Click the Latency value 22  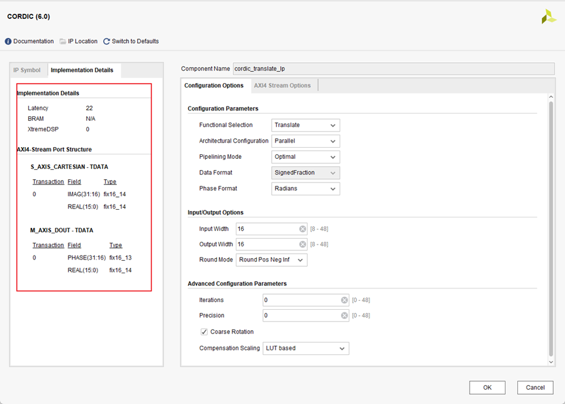[x=89, y=109]
